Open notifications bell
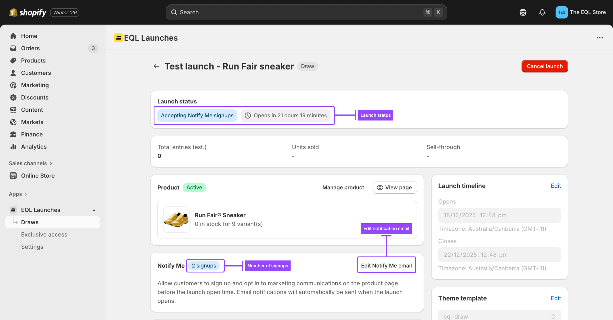Screen dimensions: 613x320 click(542, 12)
